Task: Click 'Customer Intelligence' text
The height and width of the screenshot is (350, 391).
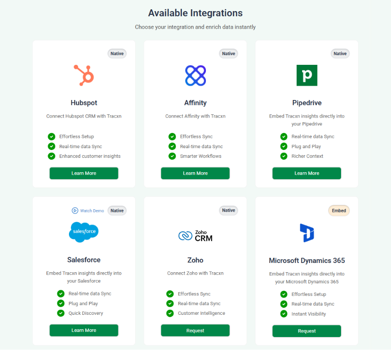Action: click(201, 313)
